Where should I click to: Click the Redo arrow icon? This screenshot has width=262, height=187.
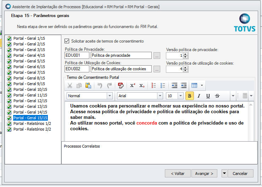[109, 86]
